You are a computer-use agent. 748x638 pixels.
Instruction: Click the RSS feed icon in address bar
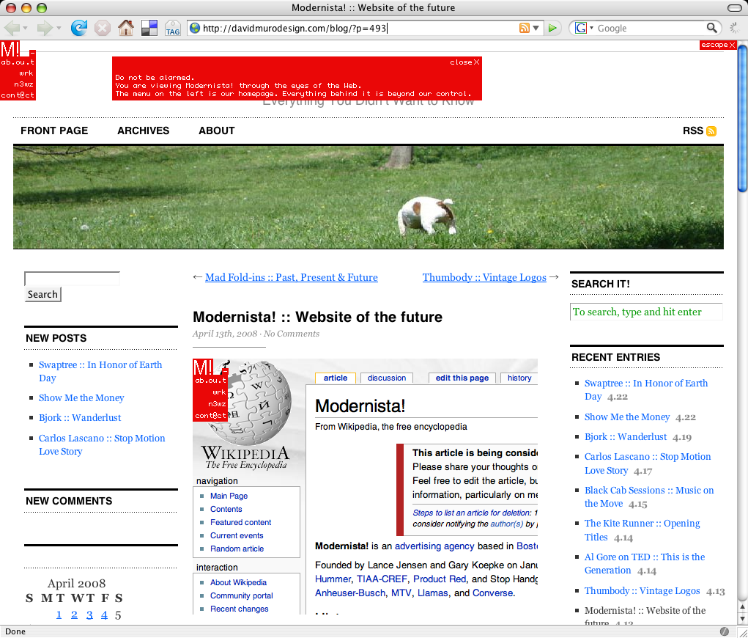point(525,28)
